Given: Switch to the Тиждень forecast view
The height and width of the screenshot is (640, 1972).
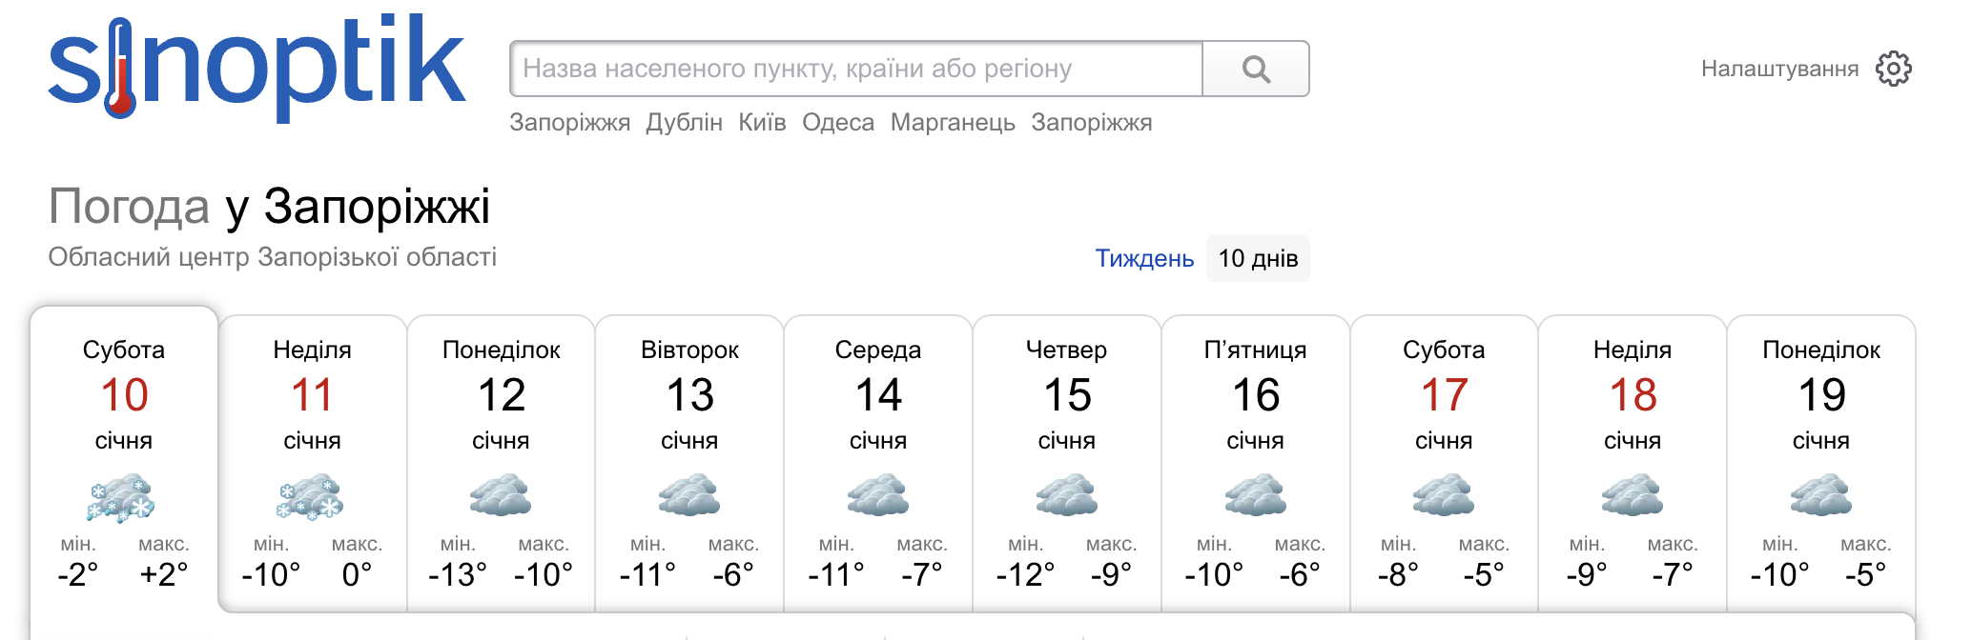Looking at the screenshot, I should [1144, 258].
